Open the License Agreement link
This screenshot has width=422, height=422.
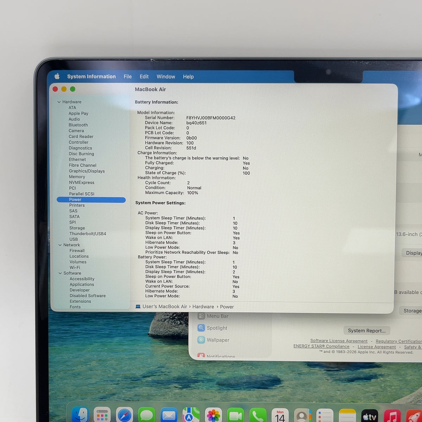click(x=377, y=347)
